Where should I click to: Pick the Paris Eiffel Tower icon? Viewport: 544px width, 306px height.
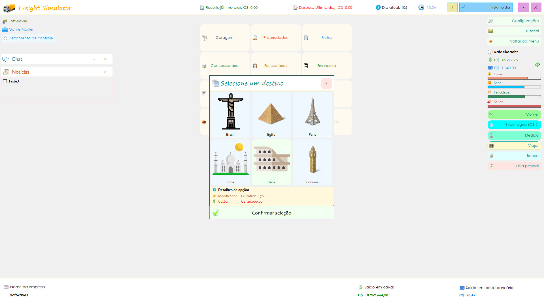[x=312, y=112]
